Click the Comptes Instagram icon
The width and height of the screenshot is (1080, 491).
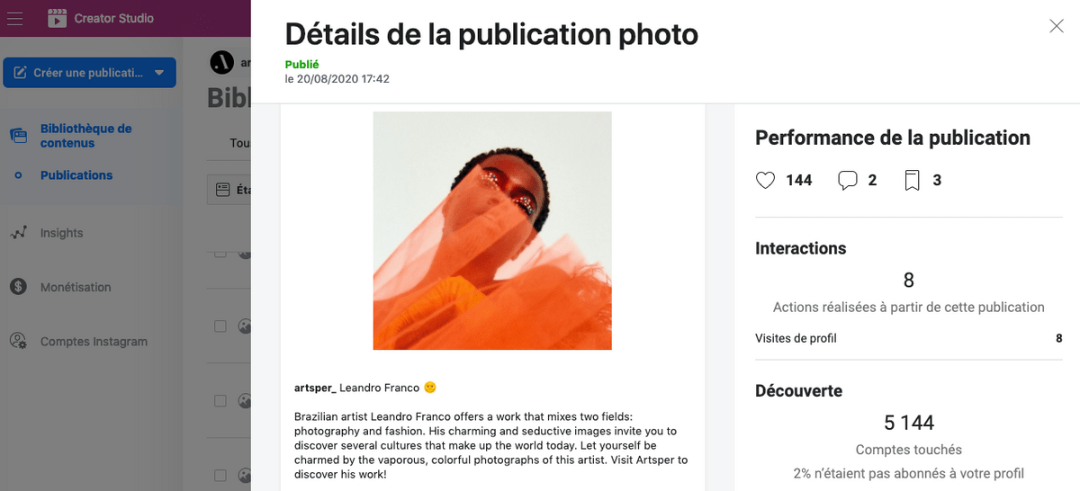tap(18, 342)
